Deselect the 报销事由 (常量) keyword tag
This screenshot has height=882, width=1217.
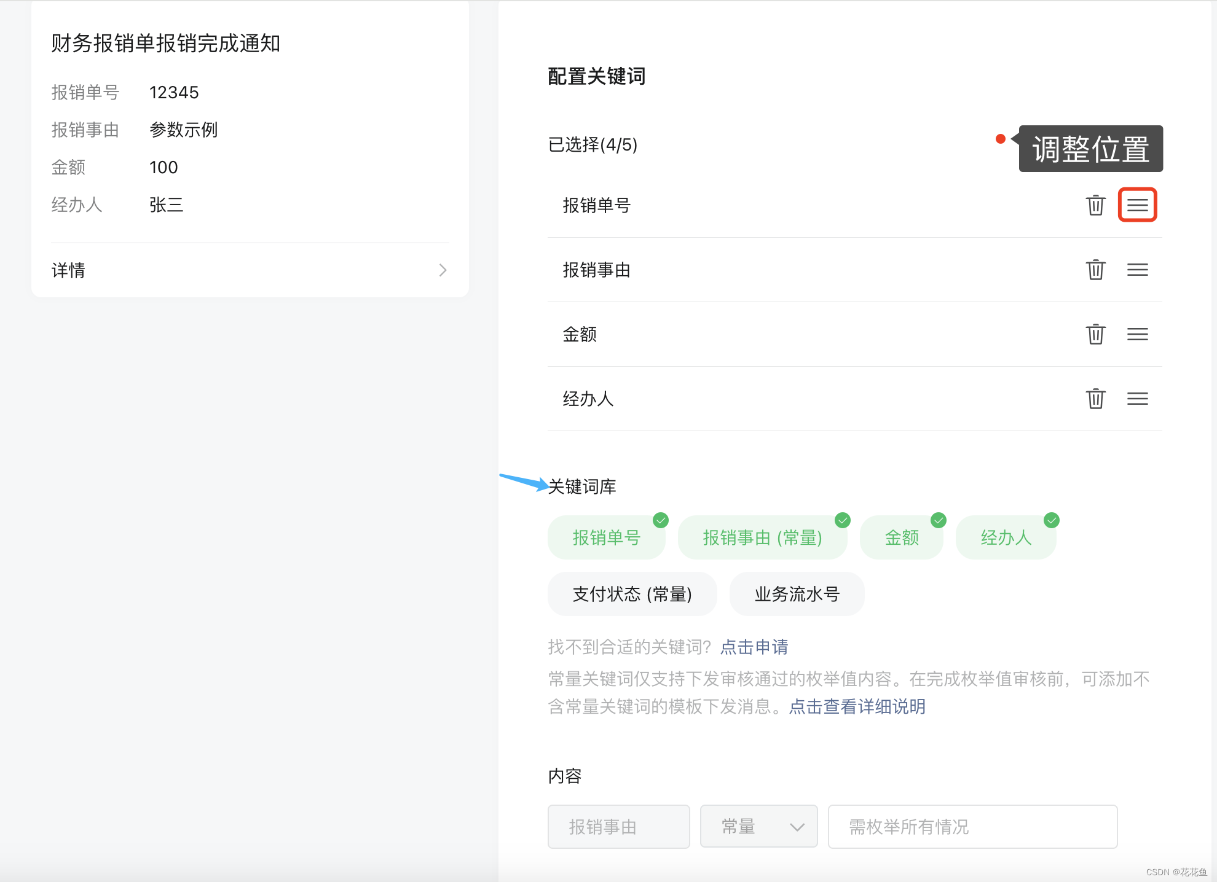[x=762, y=537]
